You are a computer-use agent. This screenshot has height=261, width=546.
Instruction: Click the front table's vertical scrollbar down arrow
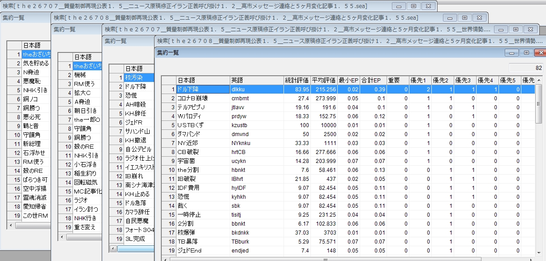coord(538,252)
